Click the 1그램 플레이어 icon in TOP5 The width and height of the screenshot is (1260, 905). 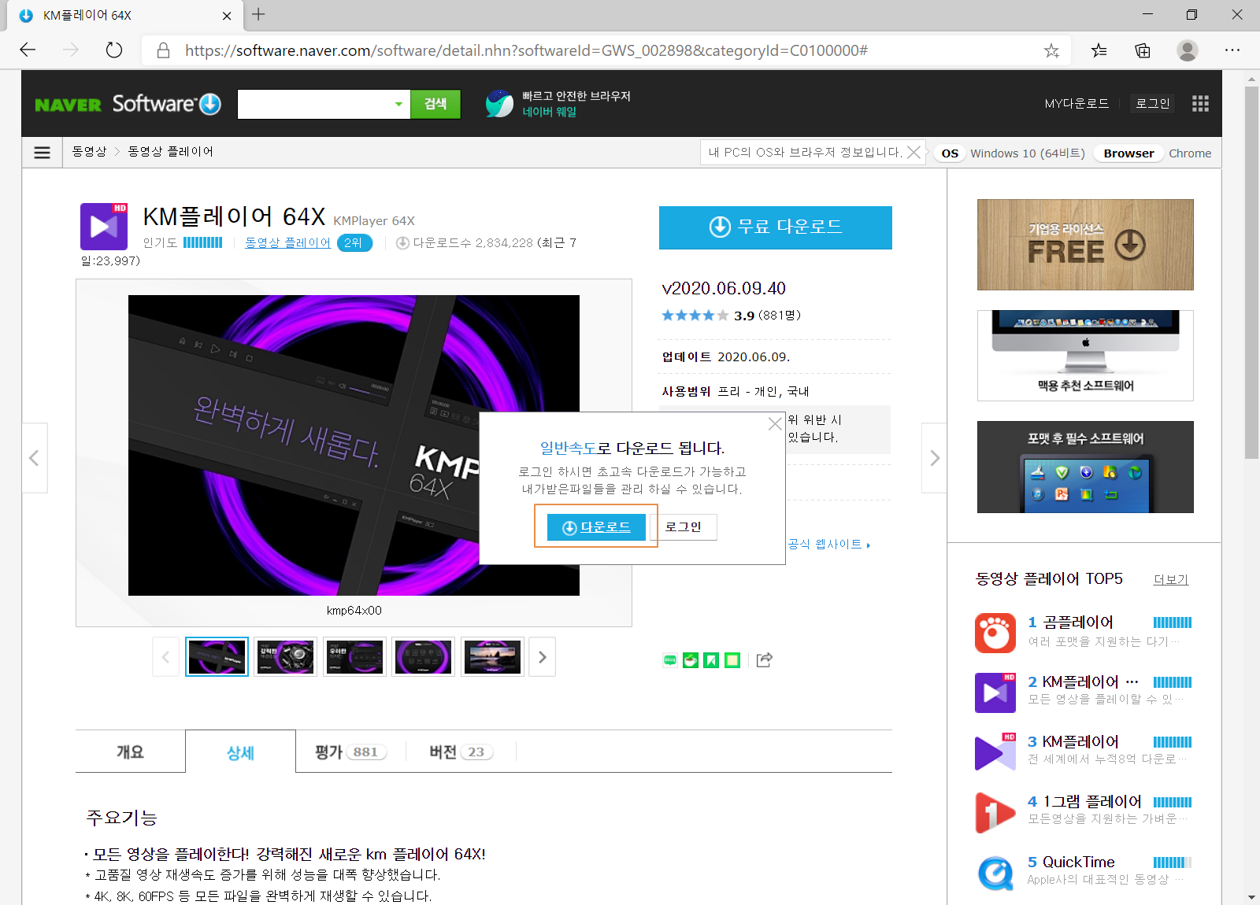[995, 812]
